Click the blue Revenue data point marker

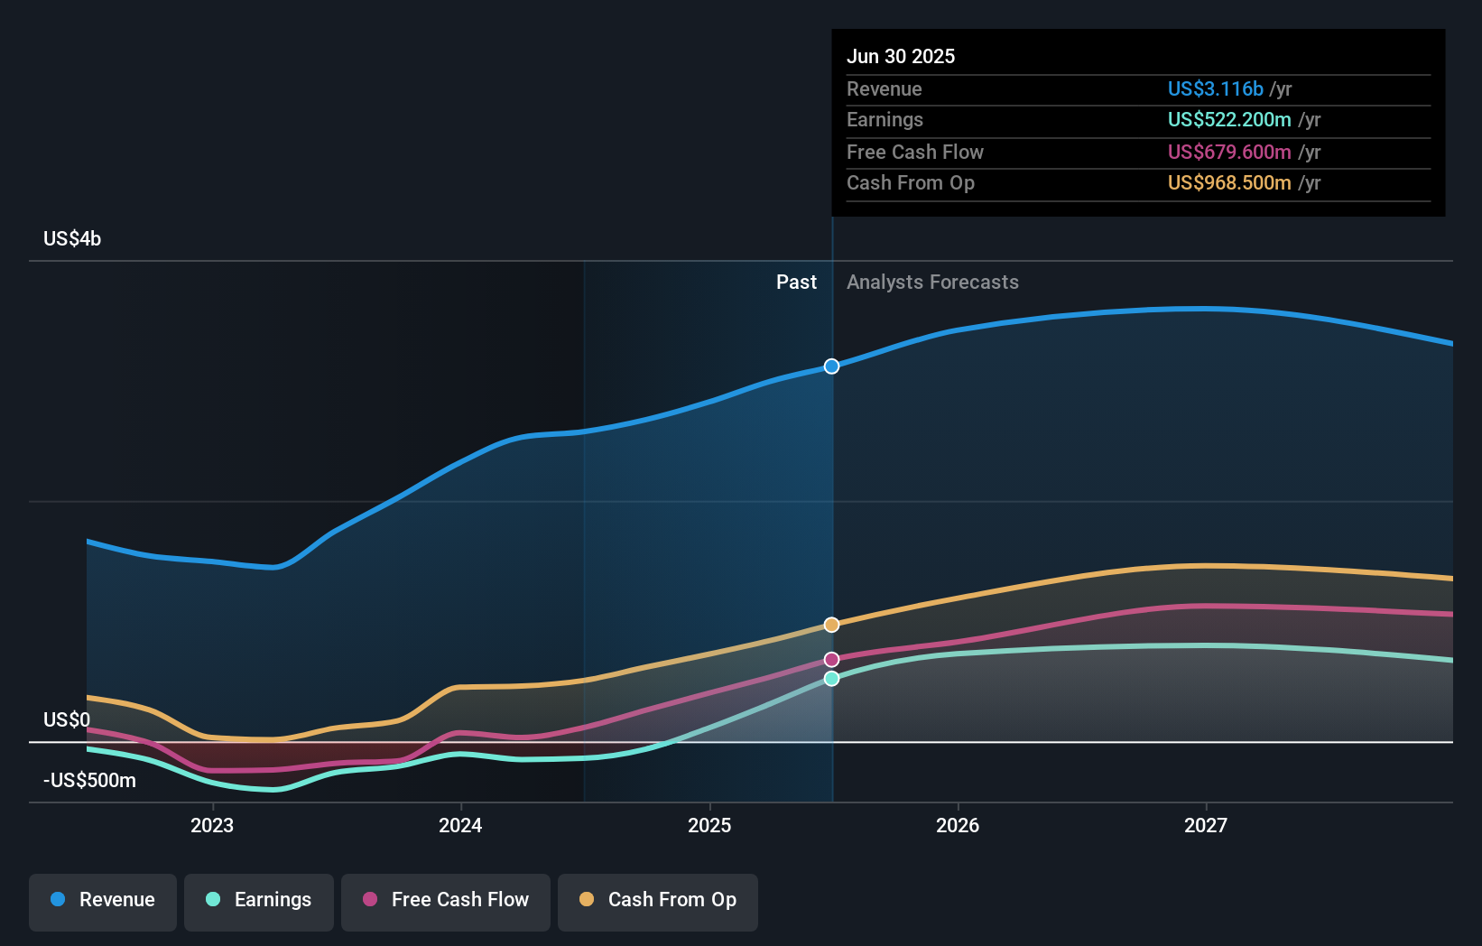(831, 366)
